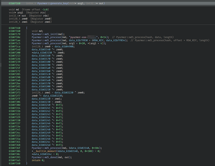Click arg1 + 0x20 argument in third md5_process
The width and height of the screenshot is (215, 166).
coord(76,43)
